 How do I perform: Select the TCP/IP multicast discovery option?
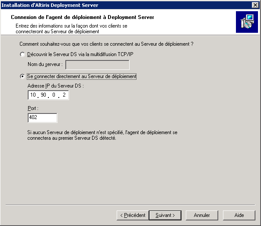(22, 54)
